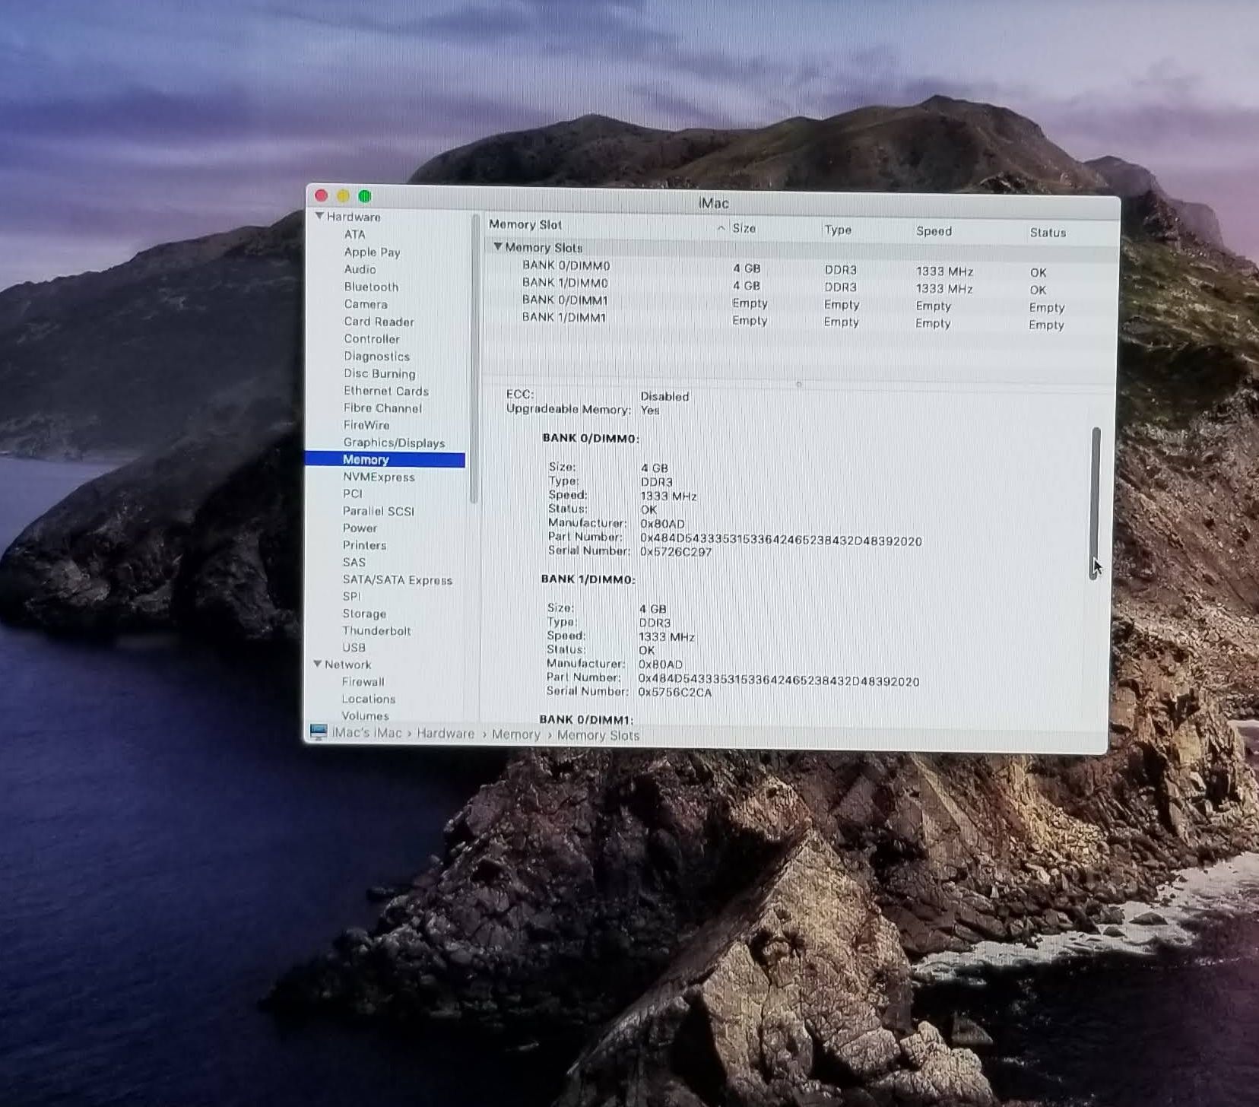Select USB in the Hardware list
Image resolution: width=1259 pixels, height=1107 pixels.
pos(354,648)
